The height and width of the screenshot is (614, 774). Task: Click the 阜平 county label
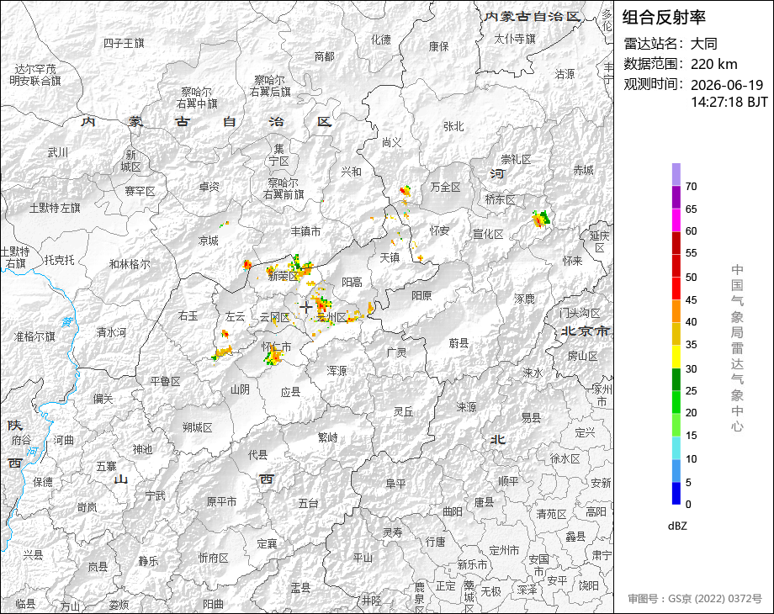tap(395, 484)
